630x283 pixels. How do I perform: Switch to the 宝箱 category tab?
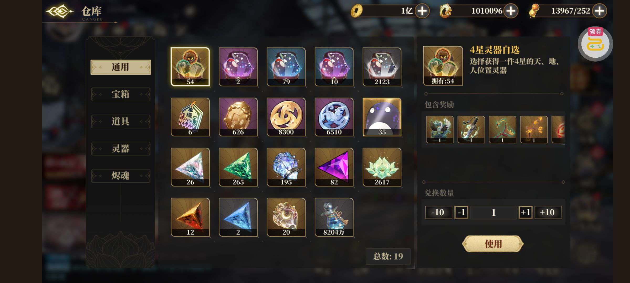pyautogui.click(x=120, y=94)
